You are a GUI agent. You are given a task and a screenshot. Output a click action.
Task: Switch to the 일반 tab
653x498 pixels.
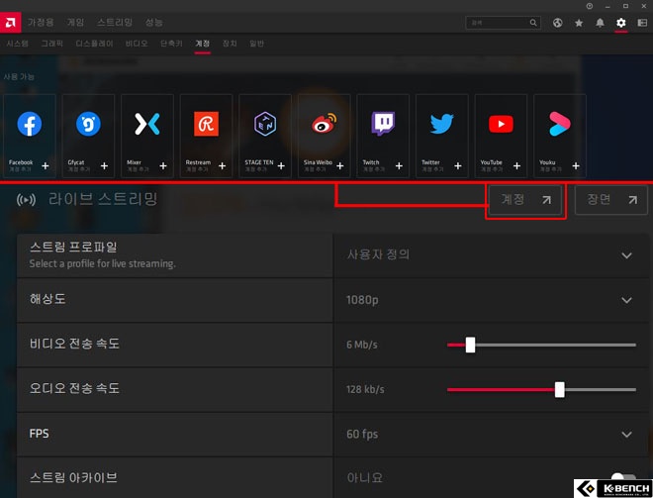(x=256, y=44)
